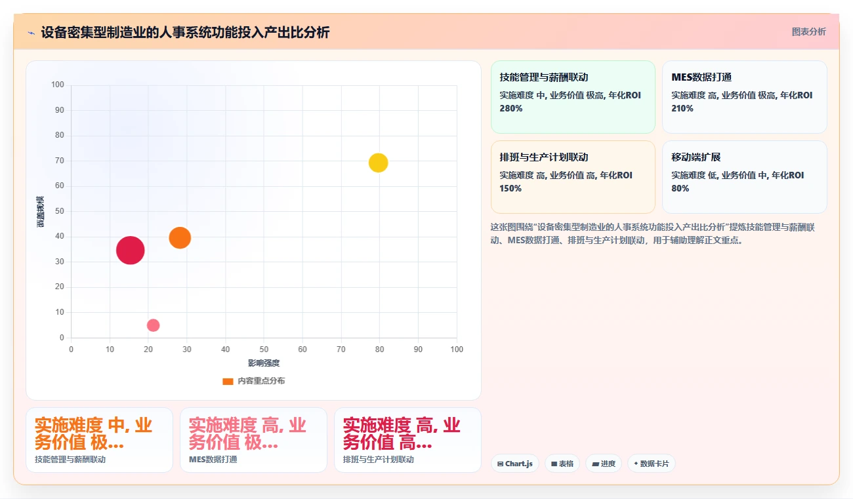853x499 pixels.
Task: Click the 图表分析 label in the header
Action: pos(808,31)
